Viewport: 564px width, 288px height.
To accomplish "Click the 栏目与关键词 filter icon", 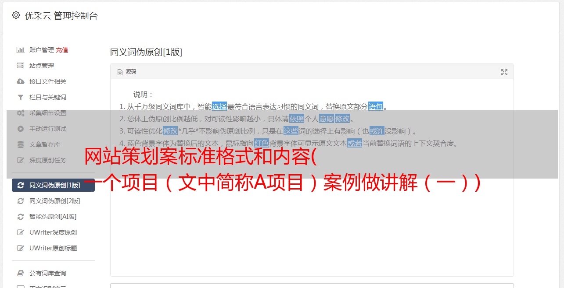I will [x=20, y=97].
